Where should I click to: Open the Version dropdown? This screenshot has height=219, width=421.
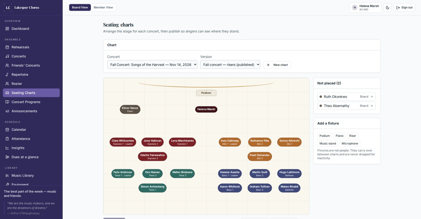tap(230, 65)
